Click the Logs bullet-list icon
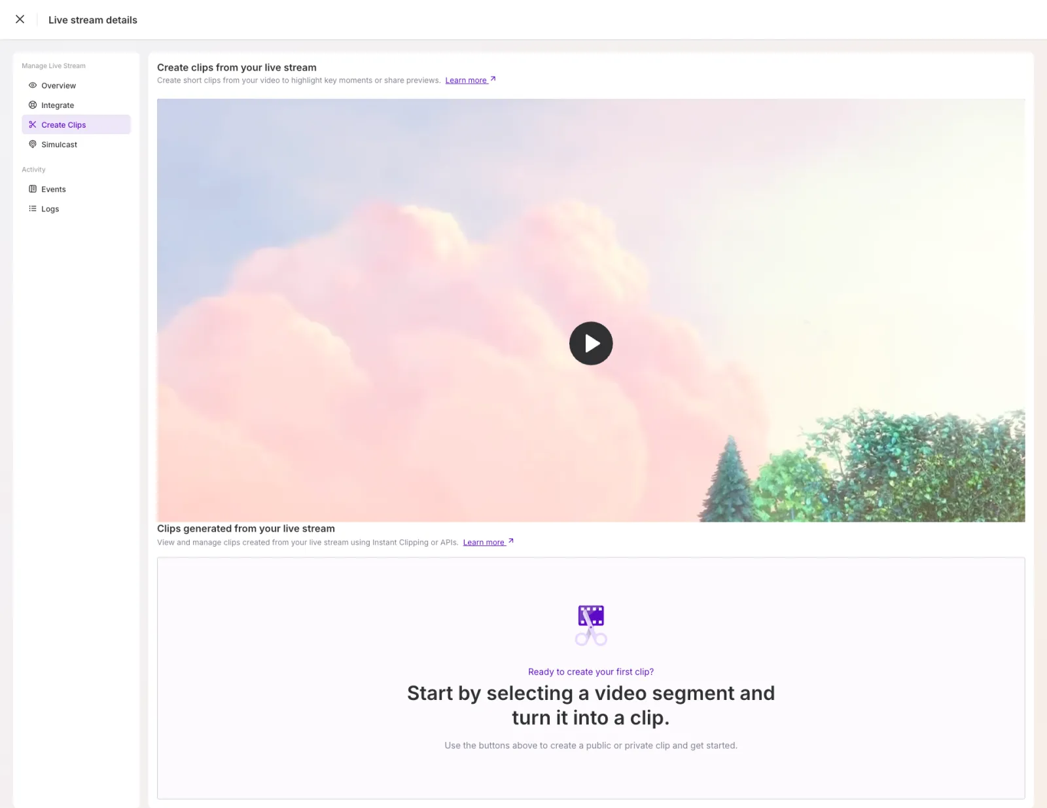This screenshot has width=1047, height=808. [33, 209]
